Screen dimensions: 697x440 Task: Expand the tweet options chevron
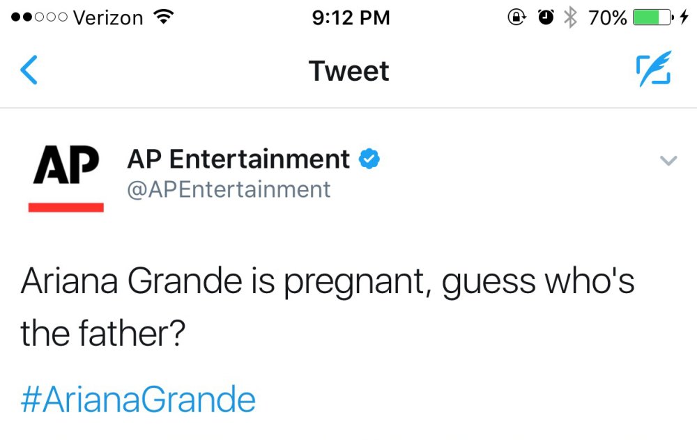pos(668,162)
